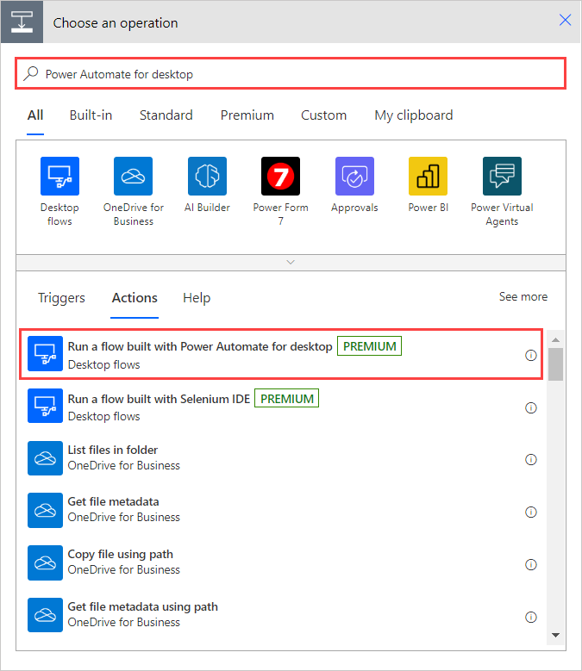This screenshot has height=671, width=582.
Task: Click OneDrive icon beside Get file metadata using path
Action: pyautogui.click(x=45, y=615)
